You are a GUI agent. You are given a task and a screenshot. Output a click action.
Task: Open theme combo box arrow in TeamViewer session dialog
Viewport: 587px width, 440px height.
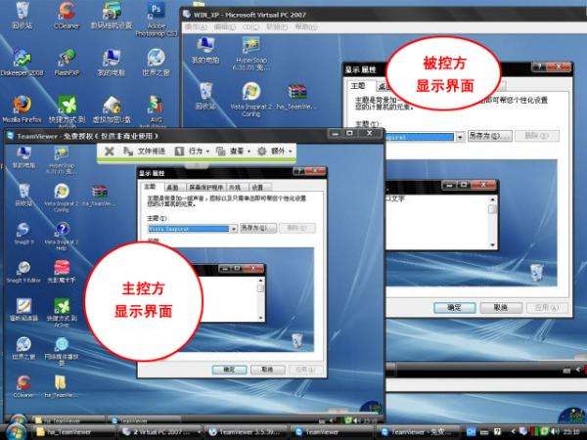pyautogui.click(x=234, y=228)
